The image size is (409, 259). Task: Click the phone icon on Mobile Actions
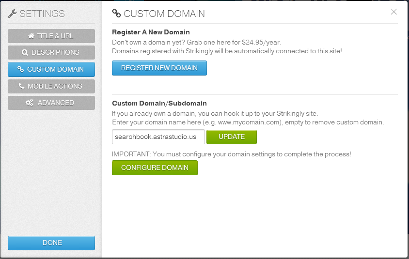(22, 86)
